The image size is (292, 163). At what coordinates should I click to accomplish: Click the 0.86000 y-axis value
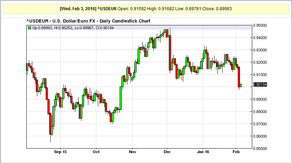pos(260,136)
